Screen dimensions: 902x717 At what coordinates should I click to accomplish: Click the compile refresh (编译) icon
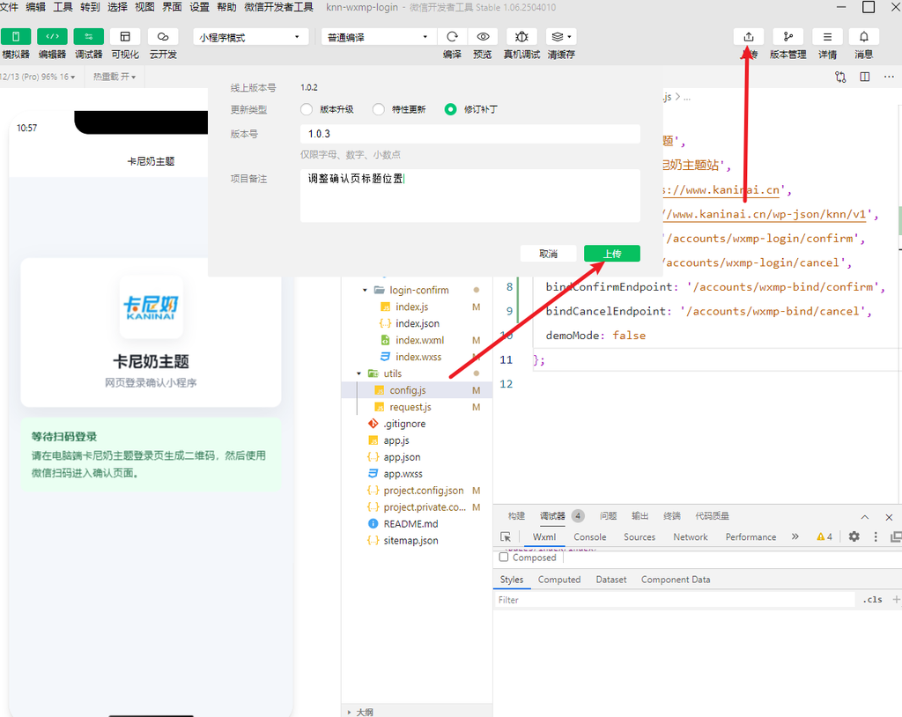(452, 36)
